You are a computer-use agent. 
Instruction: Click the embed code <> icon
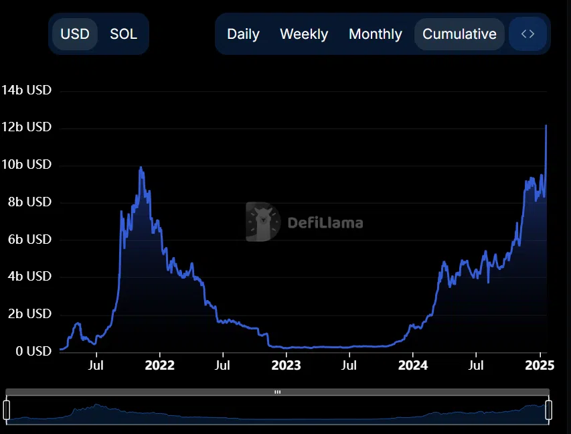point(528,33)
